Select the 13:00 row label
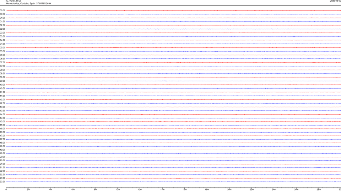 click(x=2, y=107)
